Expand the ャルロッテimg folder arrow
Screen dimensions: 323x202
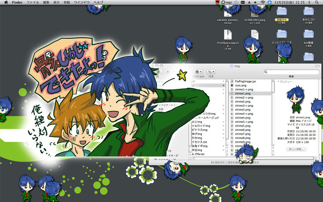pos(224,126)
